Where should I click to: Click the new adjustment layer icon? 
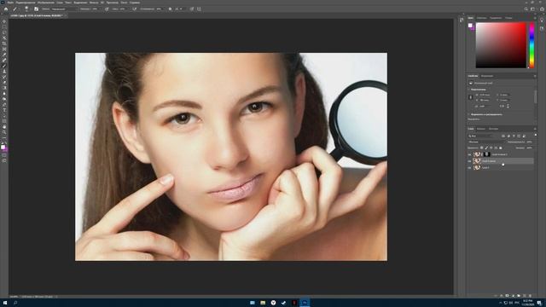pos(513,296)
